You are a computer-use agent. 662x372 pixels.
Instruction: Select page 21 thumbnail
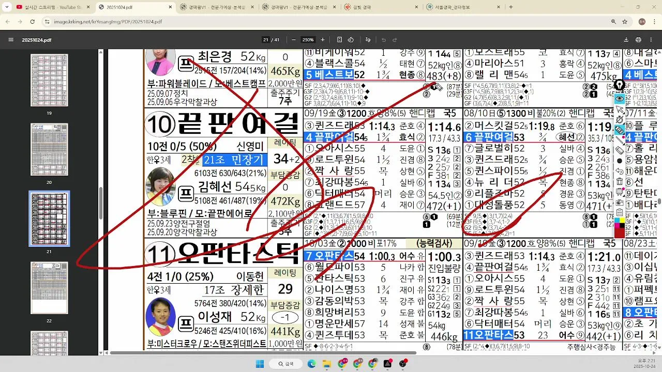(x=49, y=219)
